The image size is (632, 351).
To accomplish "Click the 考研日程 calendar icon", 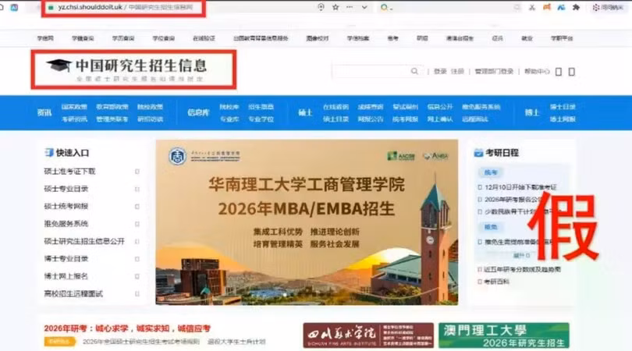I will click(x=478, y=153).
